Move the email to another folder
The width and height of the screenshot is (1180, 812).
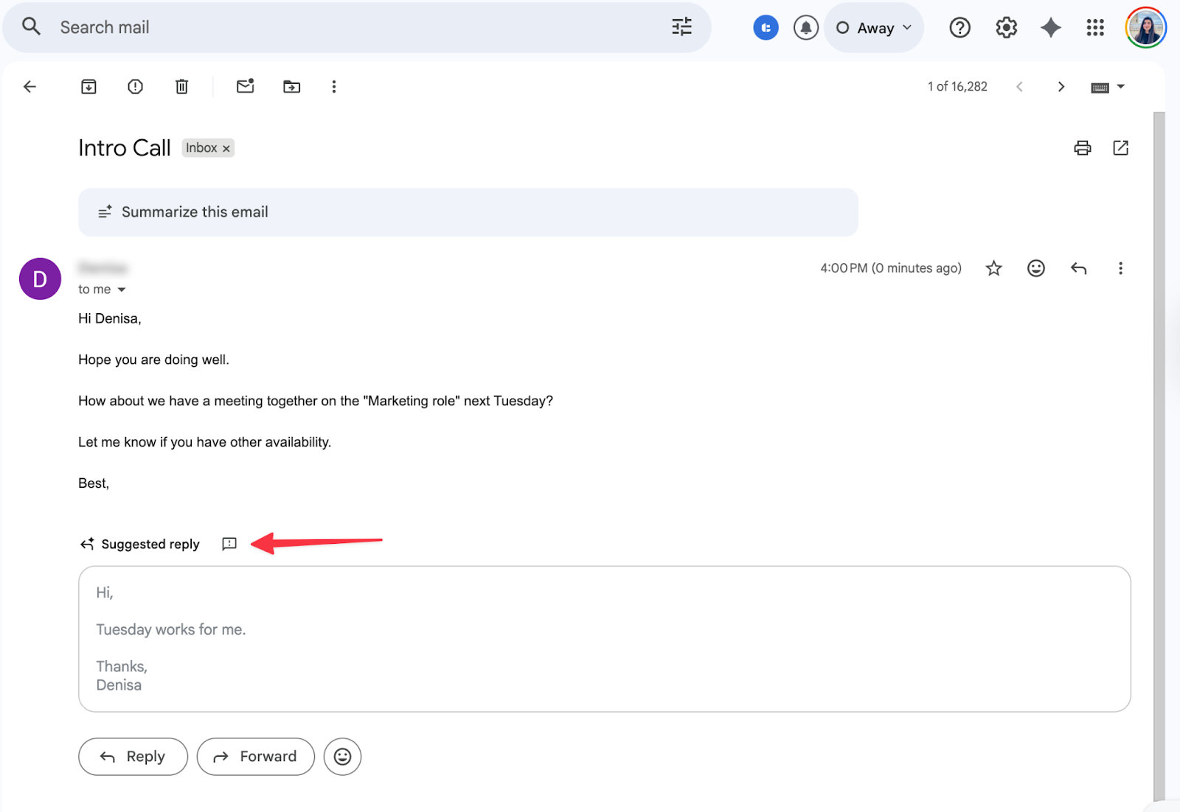pos(291,86)
